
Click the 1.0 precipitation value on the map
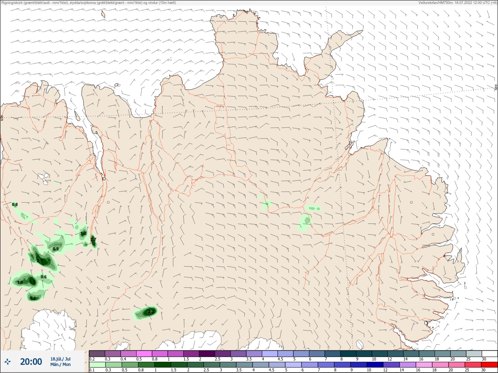[x=20, y=282]
